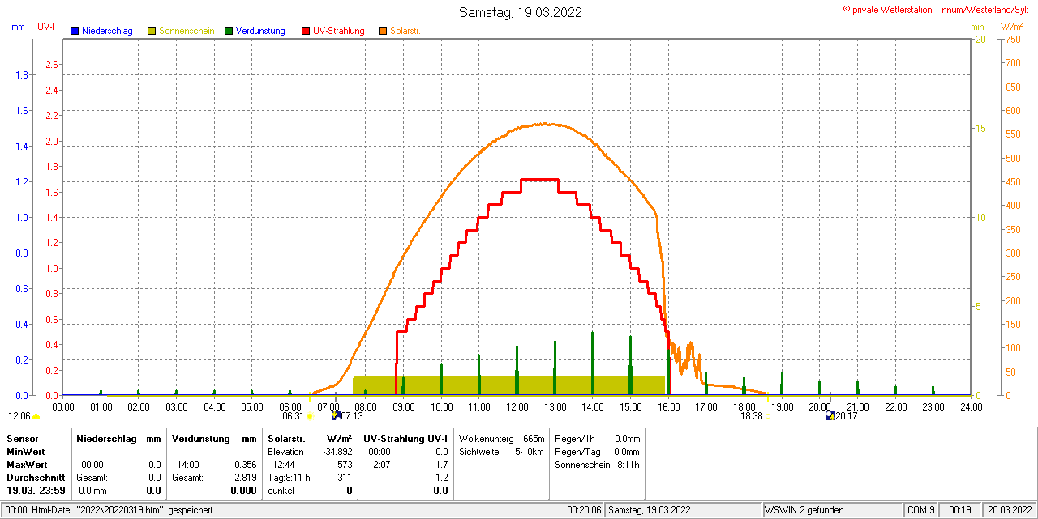Click the sunrise sun icon at 06:31

tap(310, 416)
